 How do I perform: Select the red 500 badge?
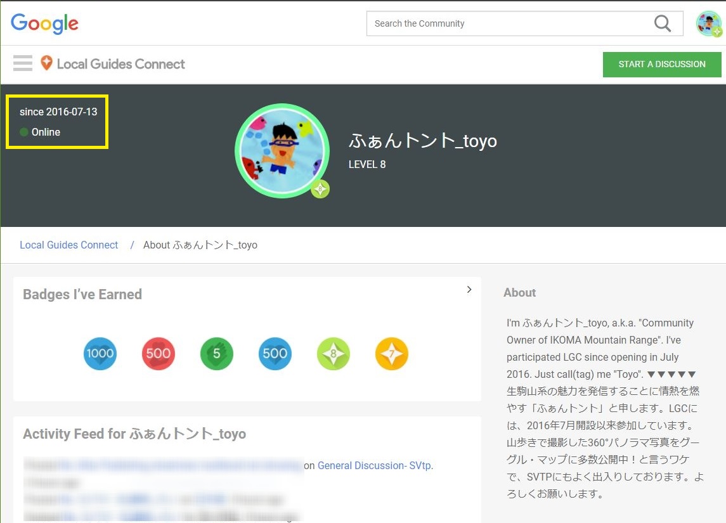tap(159, 354)
